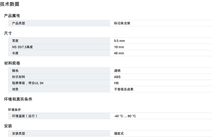Click the ABS material value
This screenshot has width=212, height=138.
click(x=117, y=77)
